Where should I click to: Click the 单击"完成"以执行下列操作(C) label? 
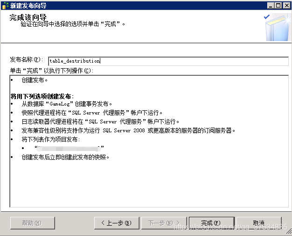[52, 71]
